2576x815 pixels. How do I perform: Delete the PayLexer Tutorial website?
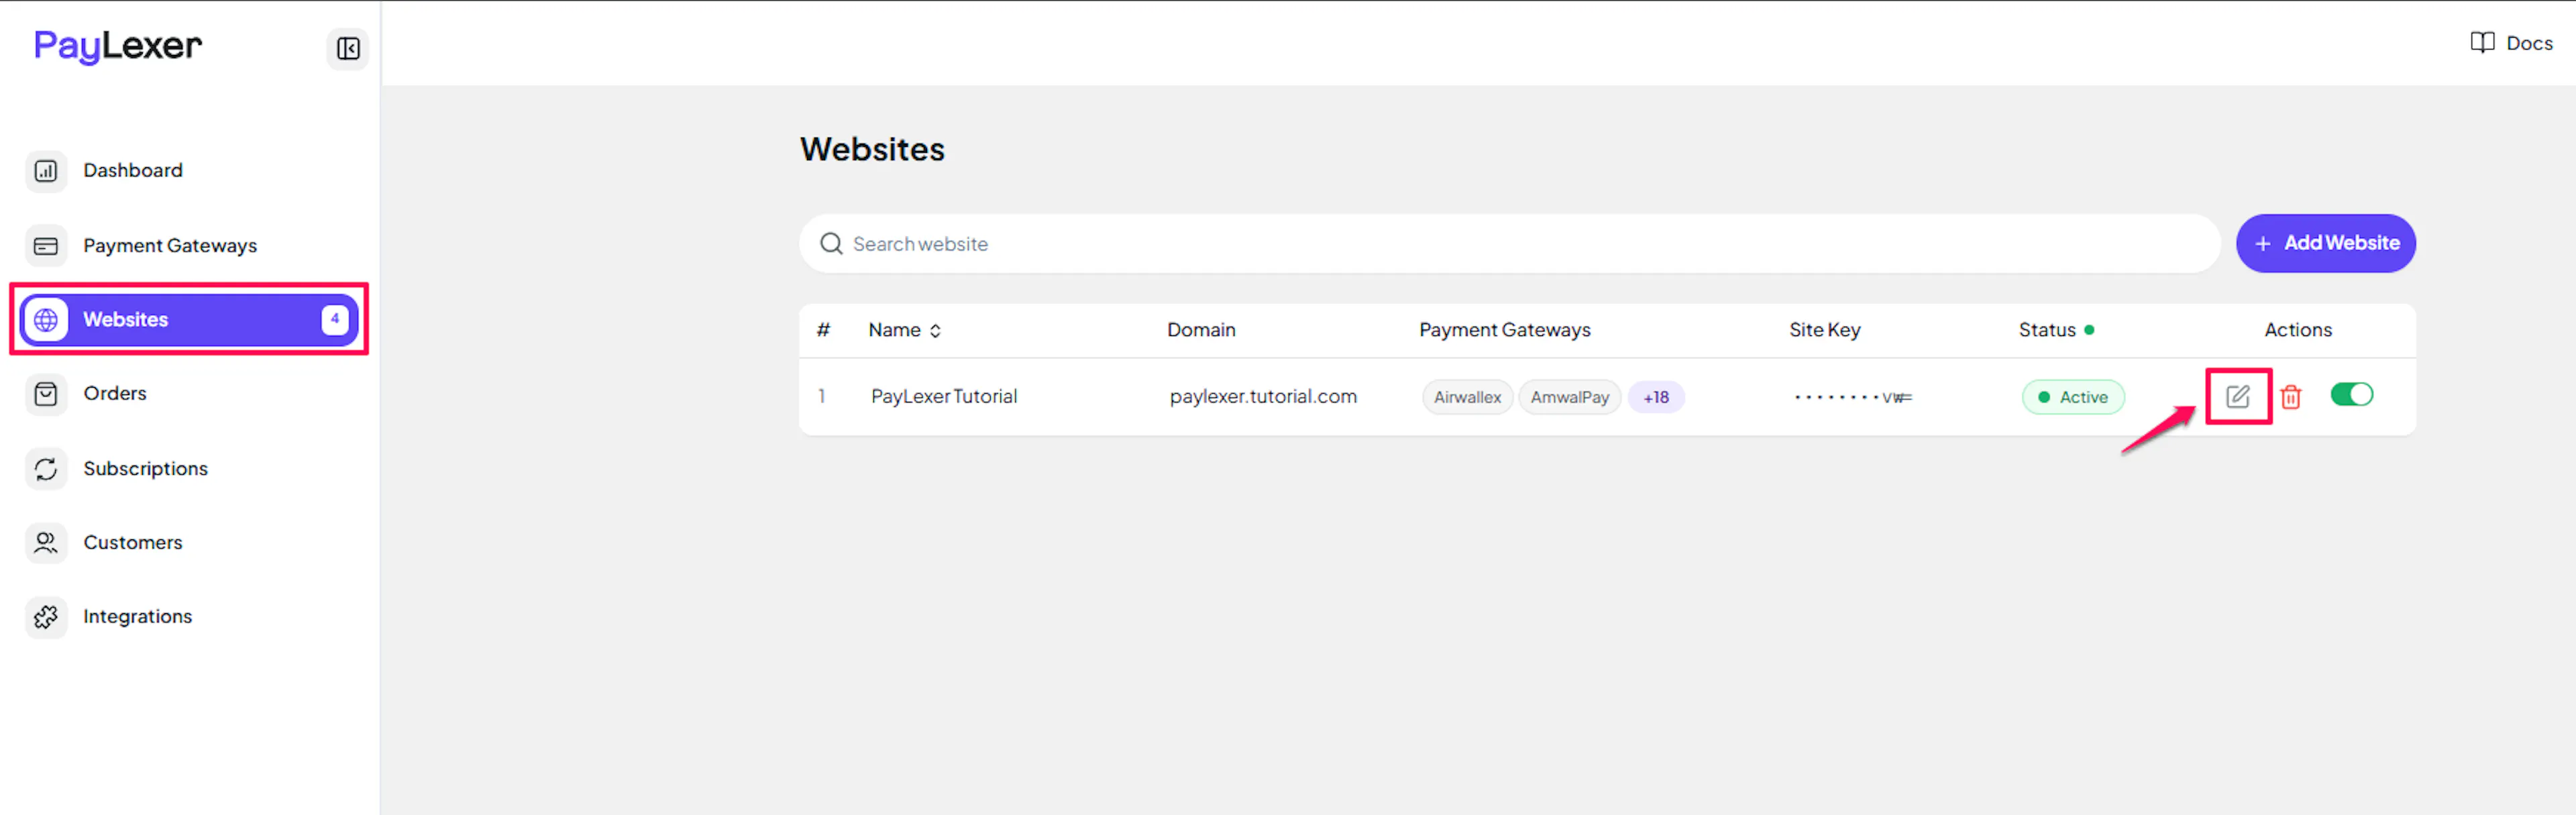[2291, 397]
